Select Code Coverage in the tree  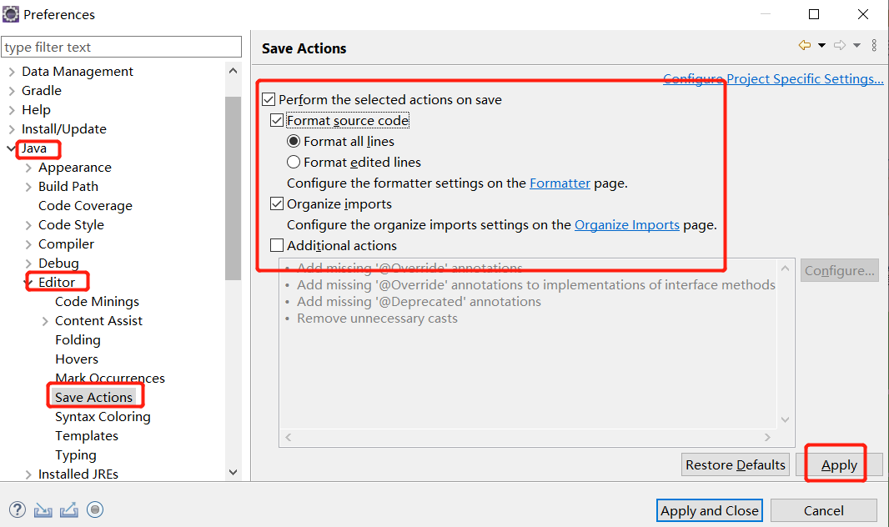[85, 206]
